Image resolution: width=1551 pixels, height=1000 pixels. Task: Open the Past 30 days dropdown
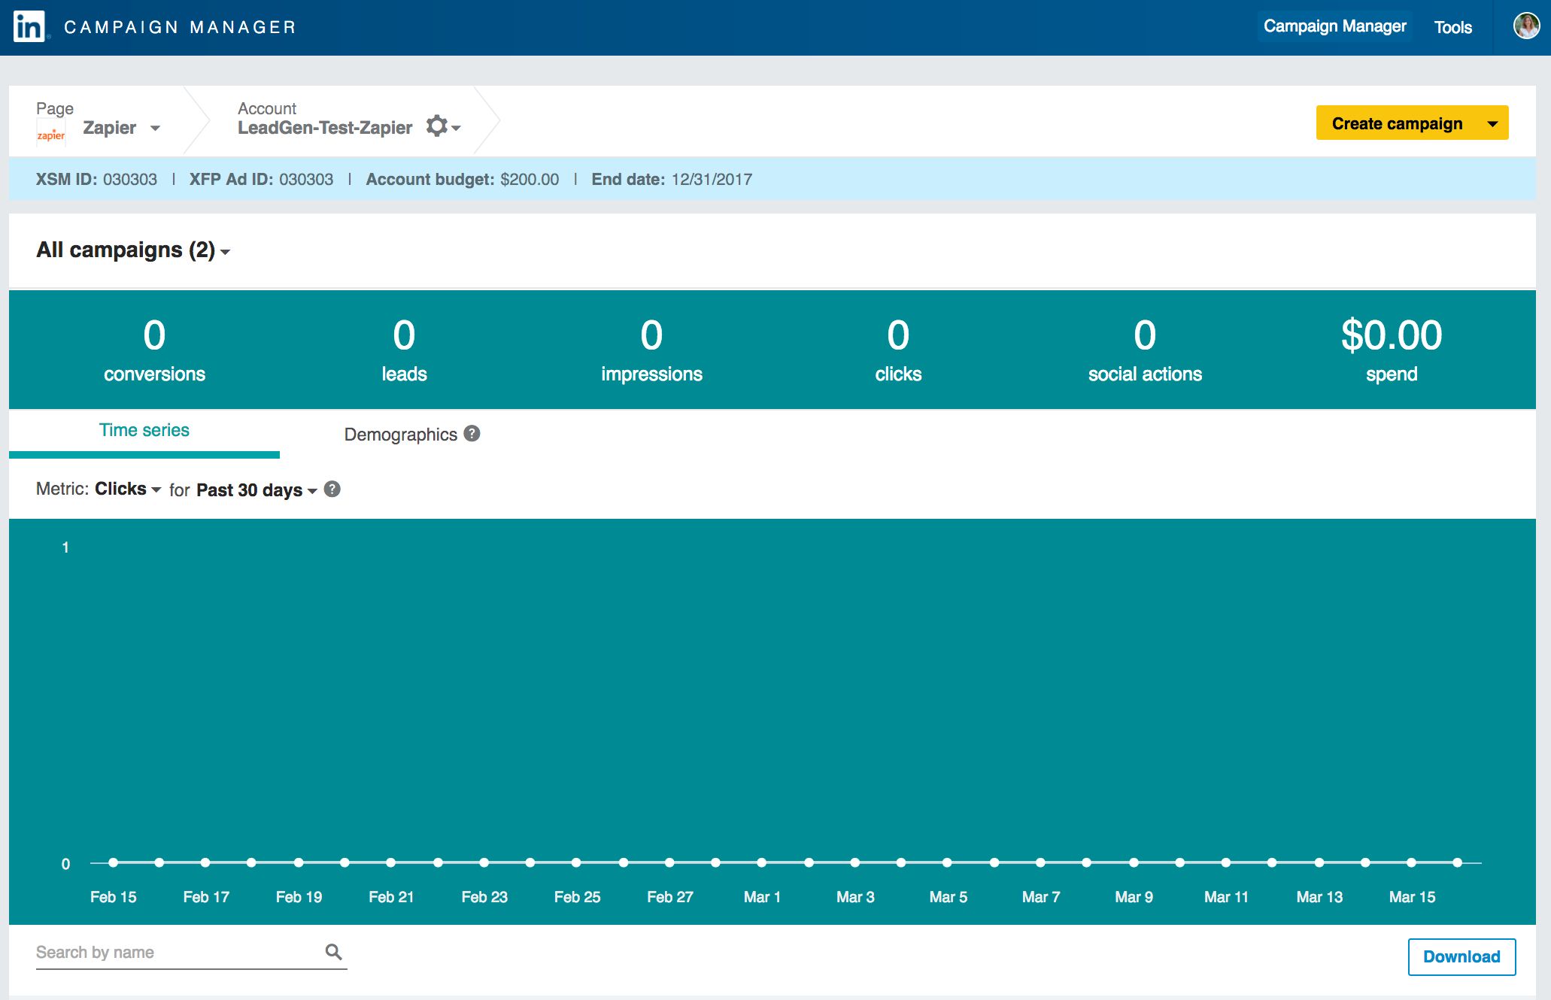tap(256, 490)
